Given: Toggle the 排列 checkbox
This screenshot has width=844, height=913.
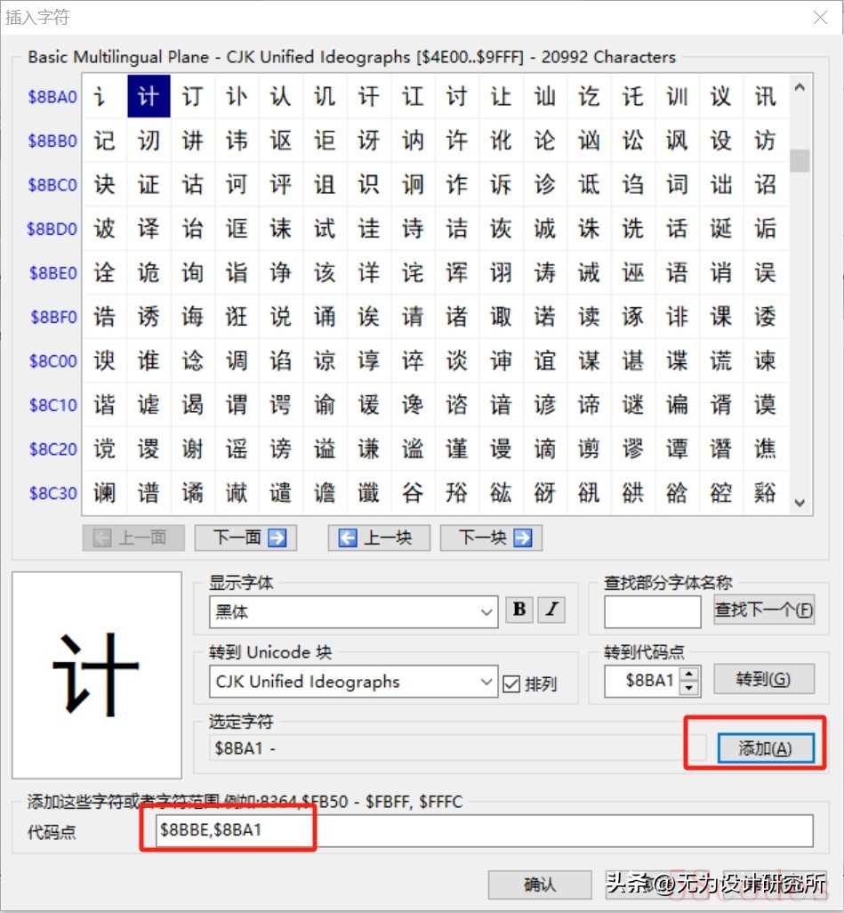Looking at the screenshot, I should (530, 683).
